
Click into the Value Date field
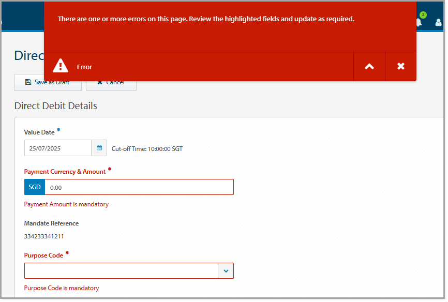coord(58,148)
